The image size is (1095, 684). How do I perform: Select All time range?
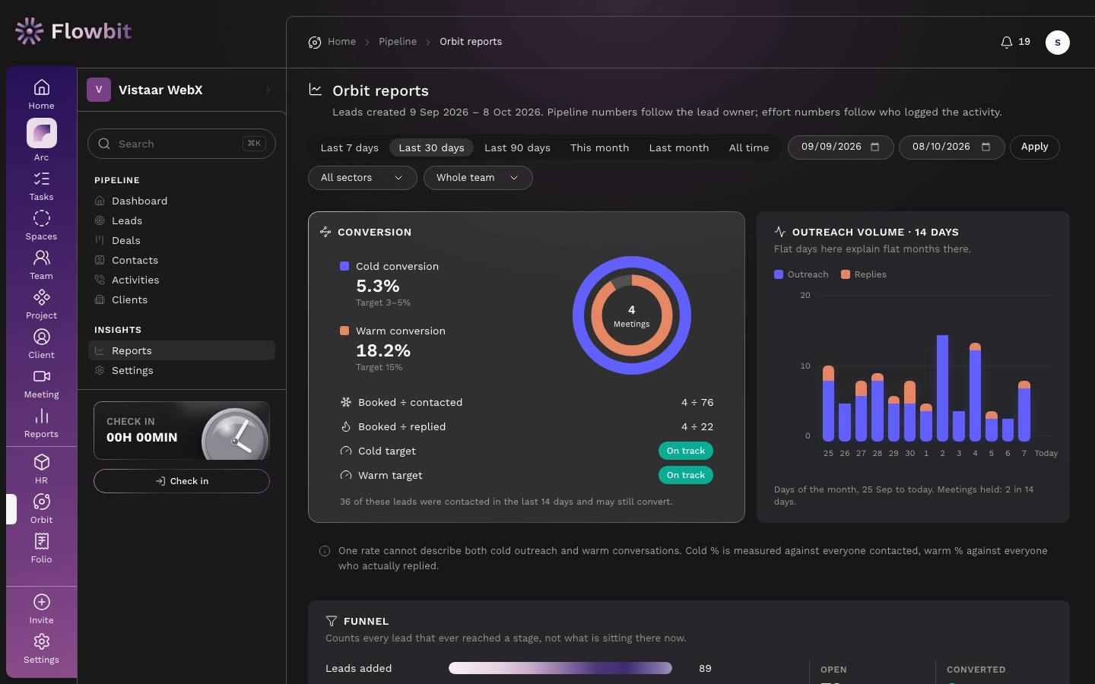coord(748,147)
